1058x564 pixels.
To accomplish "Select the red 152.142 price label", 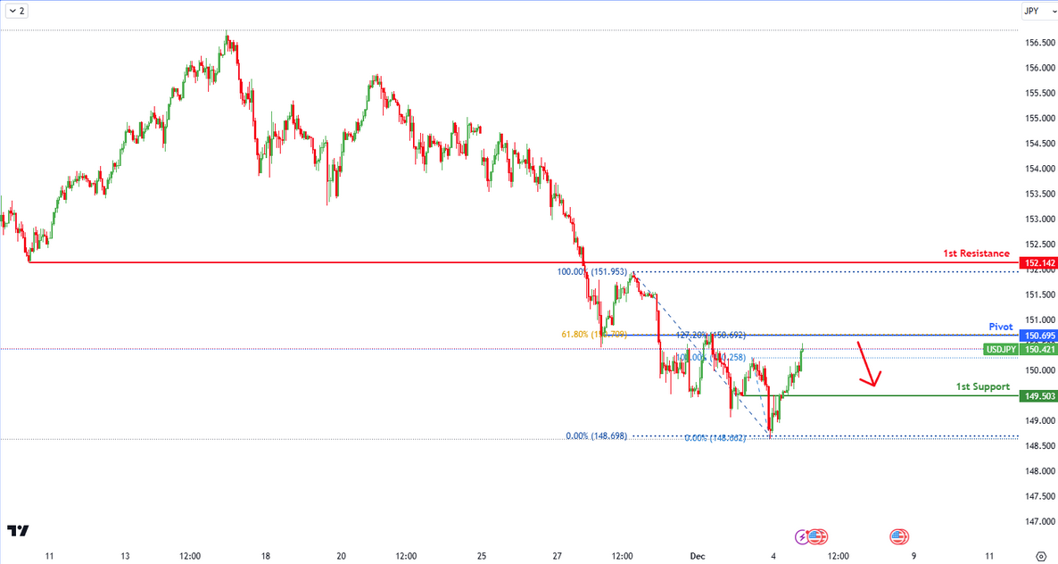I will point(1039,263).
